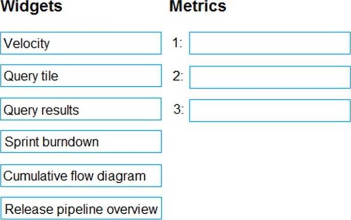Click the "1:" metric number label
This screenshot has width=351, height=220.
[x=177, y=43]
